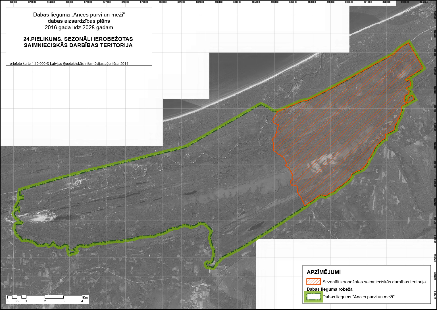437x310 pixels.
Task: Click the 'dabas aizsardzības plāns' title line
Action: (x=79, y=21)
